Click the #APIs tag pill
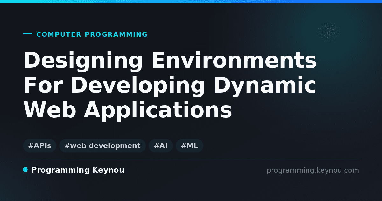 pyautogui.click(x=40, y=146)
